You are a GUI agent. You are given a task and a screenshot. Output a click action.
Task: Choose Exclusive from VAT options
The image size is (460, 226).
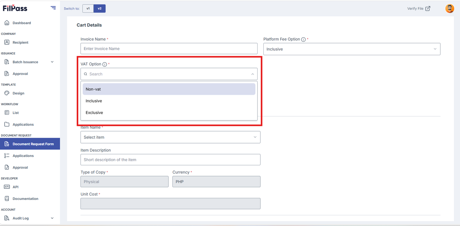tap(169, 112)
